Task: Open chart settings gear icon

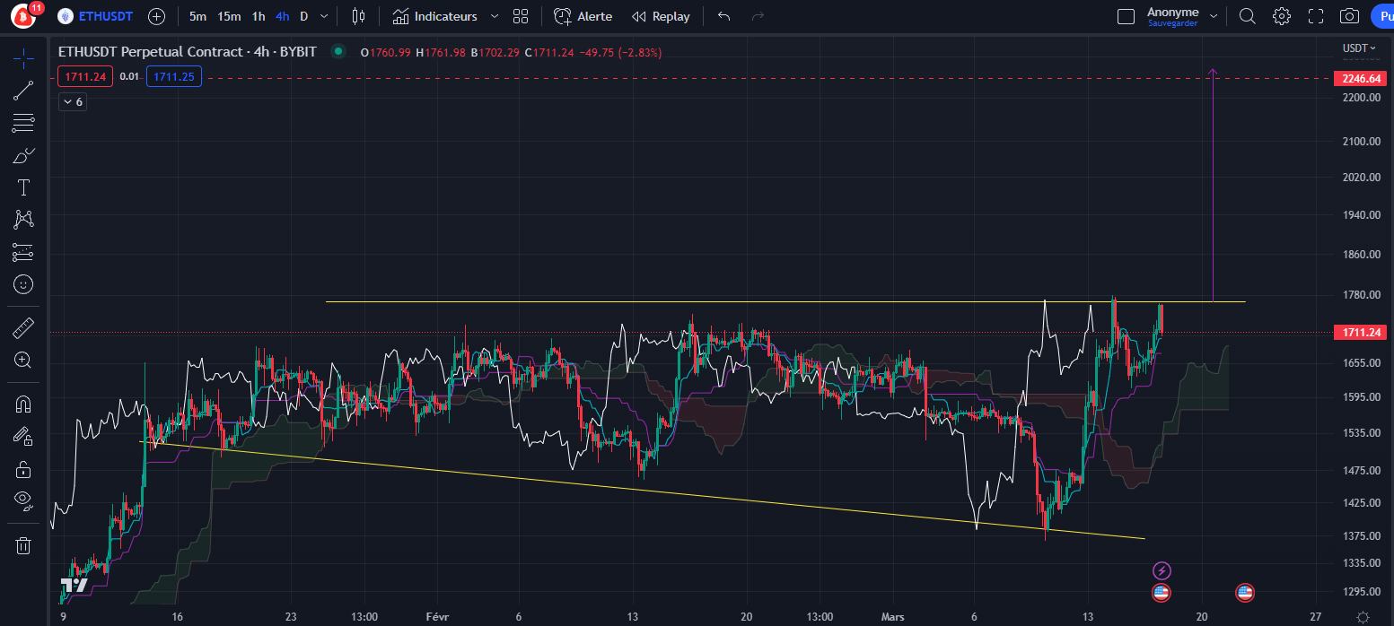Action: (1282, 16)
